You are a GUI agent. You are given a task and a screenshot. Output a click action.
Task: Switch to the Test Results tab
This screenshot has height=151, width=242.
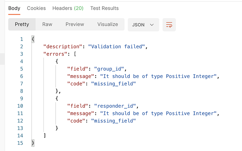coord(105,8)
